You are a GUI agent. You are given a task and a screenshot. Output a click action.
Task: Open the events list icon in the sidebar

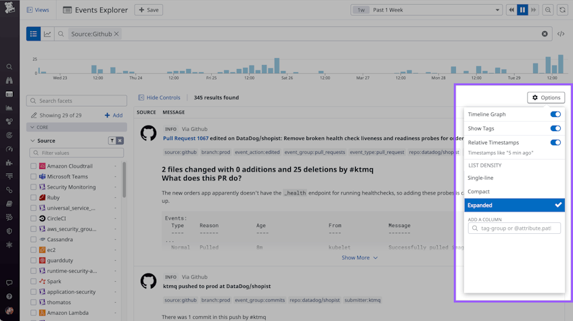pos(9,94)
